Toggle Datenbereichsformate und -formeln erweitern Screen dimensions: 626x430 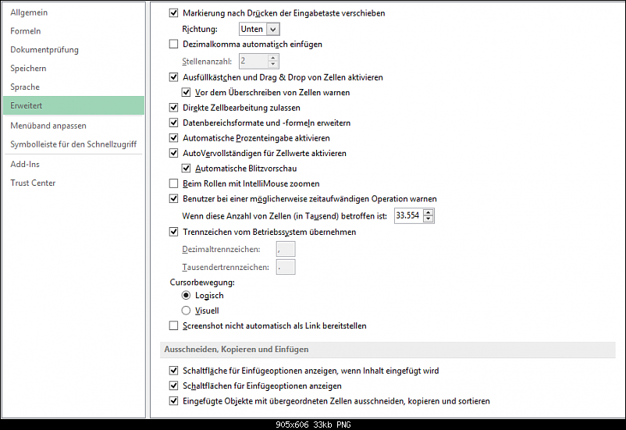[173, 123]
